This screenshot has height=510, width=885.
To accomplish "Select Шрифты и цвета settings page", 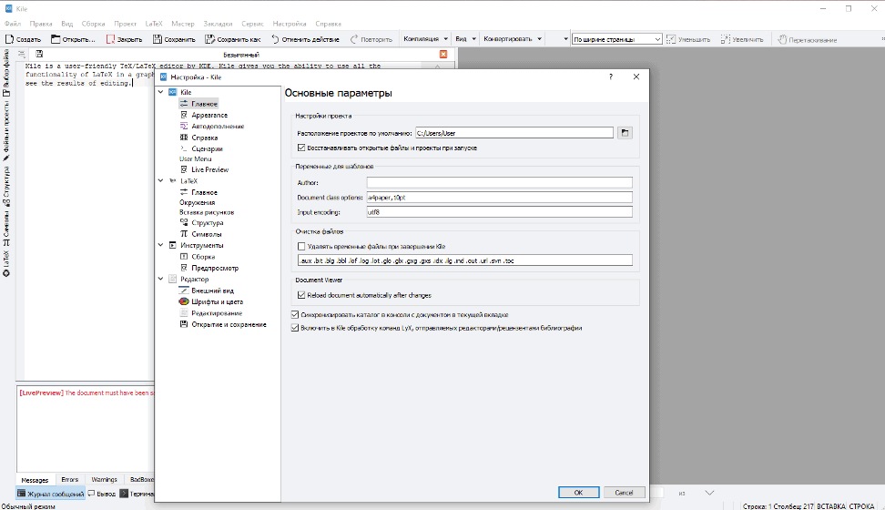I will click(217, 301).
